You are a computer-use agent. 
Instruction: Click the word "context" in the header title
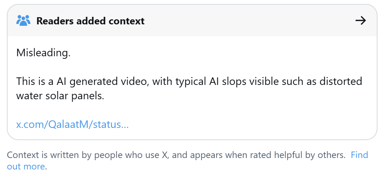point(128,21)
